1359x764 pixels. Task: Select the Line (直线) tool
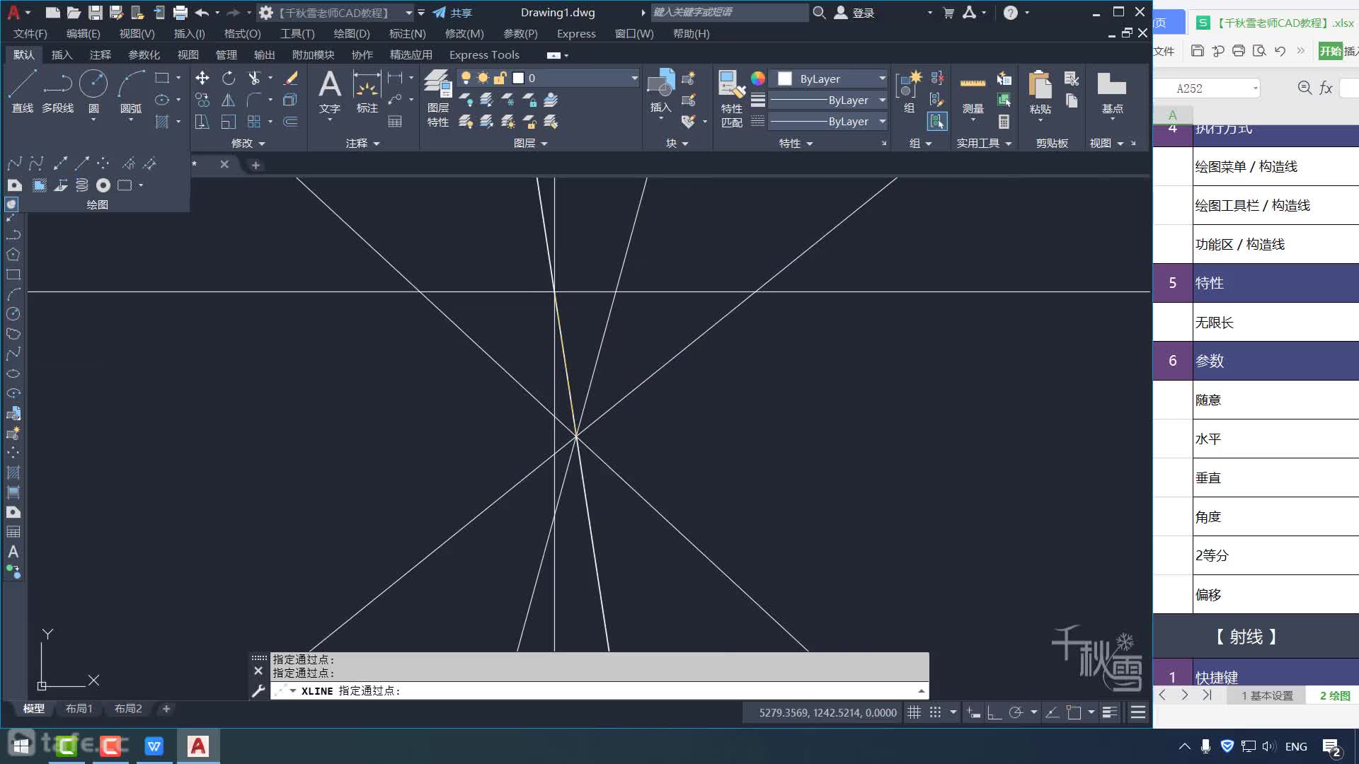point(22,92)
